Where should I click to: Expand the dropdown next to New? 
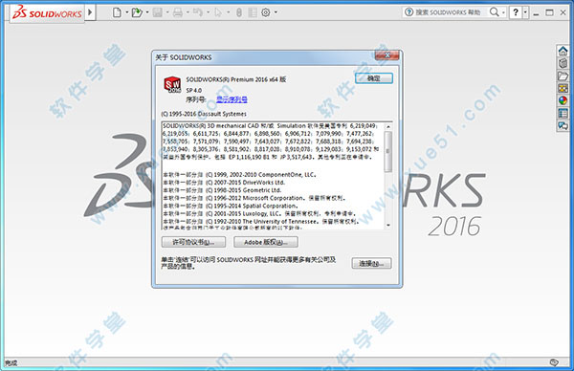[126, 12]
